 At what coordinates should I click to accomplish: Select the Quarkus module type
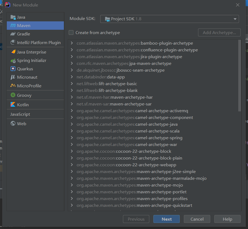coord(35,69)
